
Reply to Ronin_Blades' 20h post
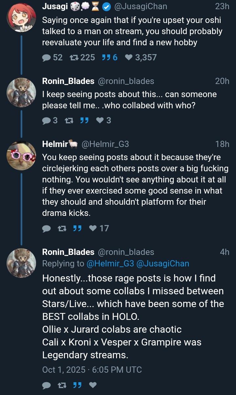(47, 120)
